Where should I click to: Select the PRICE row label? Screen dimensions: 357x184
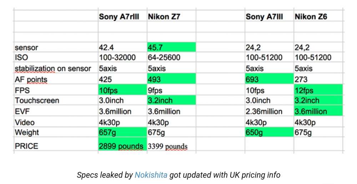click(x=27, y=146)
